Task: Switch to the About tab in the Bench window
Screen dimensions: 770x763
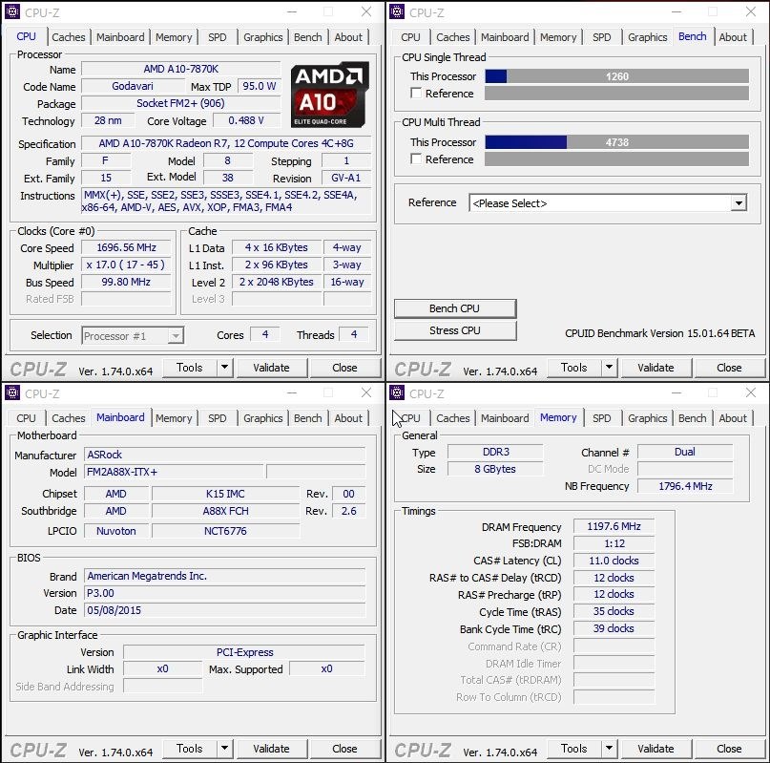Action: click(733, 36)
